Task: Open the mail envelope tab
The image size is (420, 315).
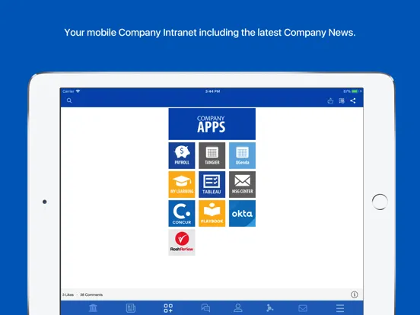Action: [x=303, y=308]
